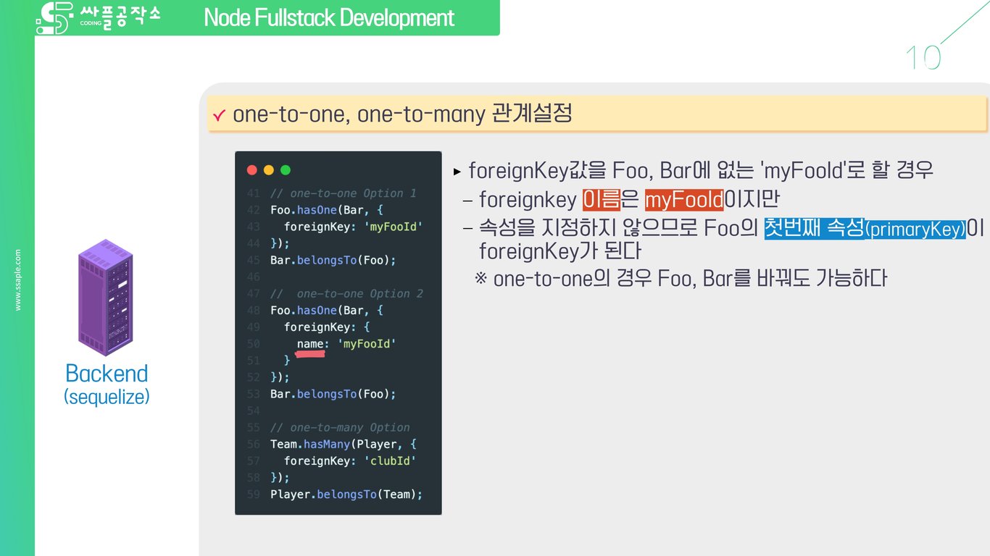Click the comment "// one-to-one Option 1"

click(x=344, y=193)
